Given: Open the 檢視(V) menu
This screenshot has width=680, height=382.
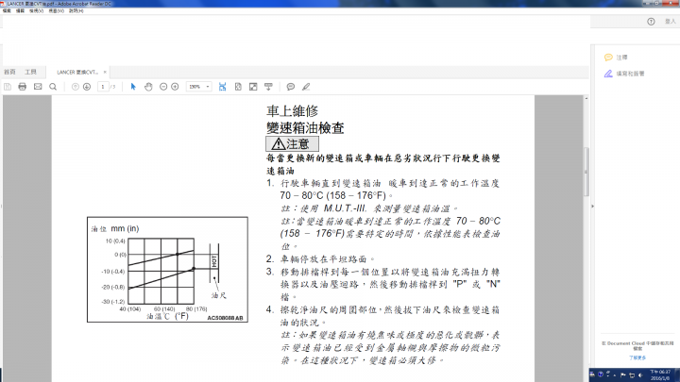Looking at the screenshot, I should (37, 10).
